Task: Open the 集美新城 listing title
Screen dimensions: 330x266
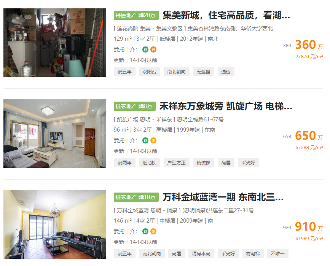Action: 226,15
